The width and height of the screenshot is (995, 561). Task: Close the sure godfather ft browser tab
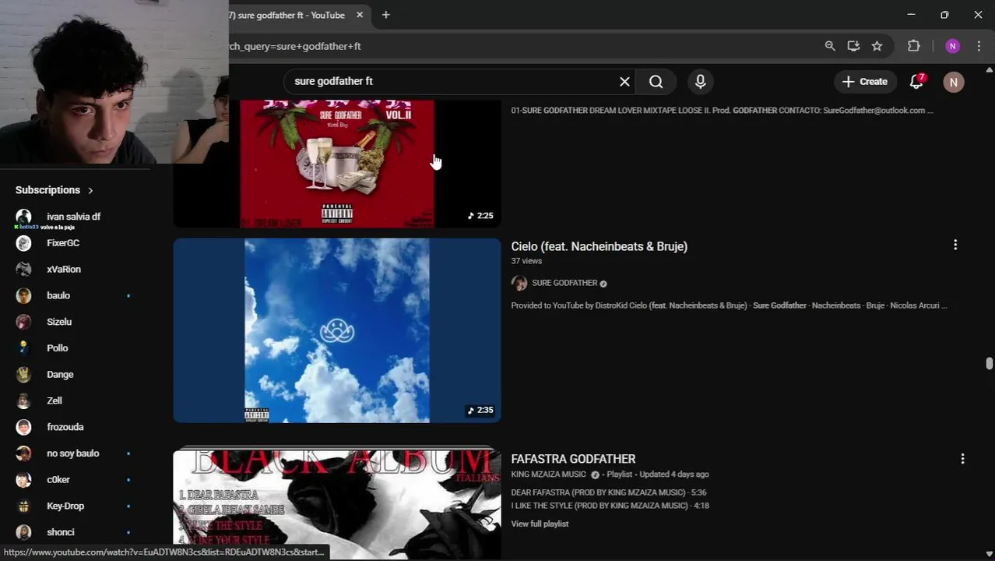coord(360,15)
